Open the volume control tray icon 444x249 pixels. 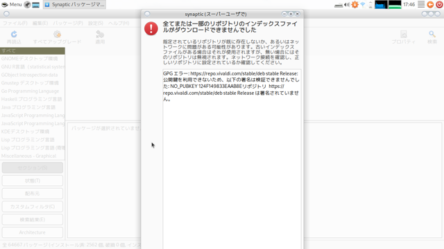pos(347,5)
